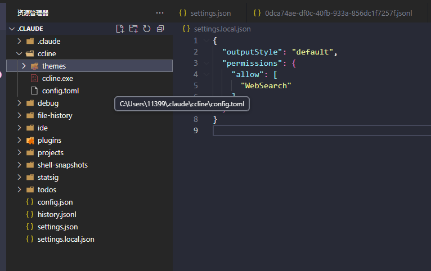431x271 pixels.
Task: Expand the projects folder chevron
Action: (19, 152)
